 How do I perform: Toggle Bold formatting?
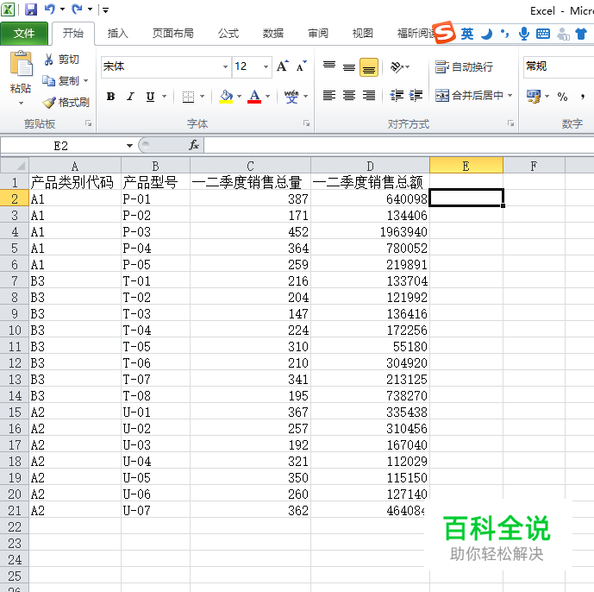(x=110, y=97)
